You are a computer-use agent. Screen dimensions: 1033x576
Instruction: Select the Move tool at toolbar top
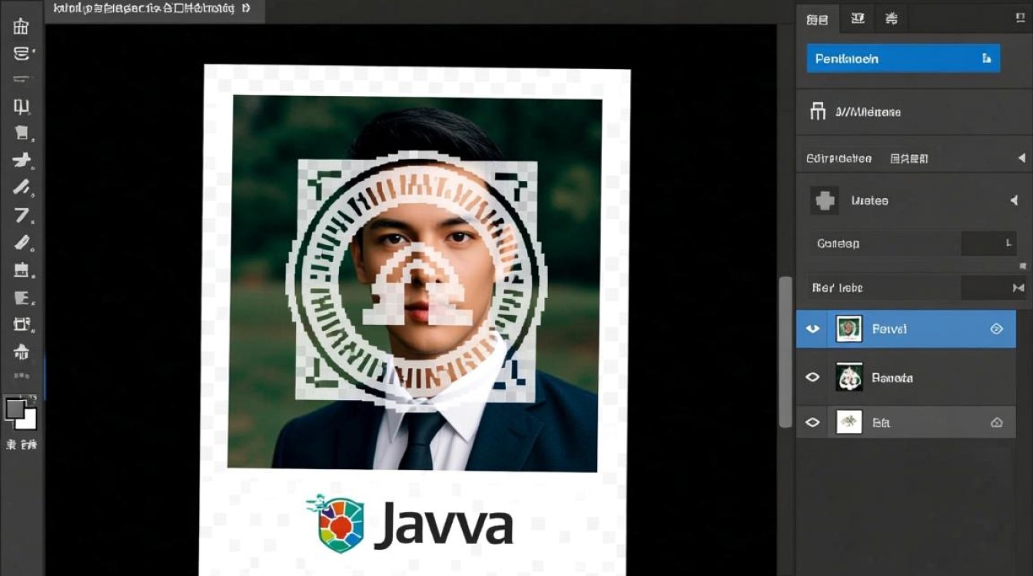21,26
